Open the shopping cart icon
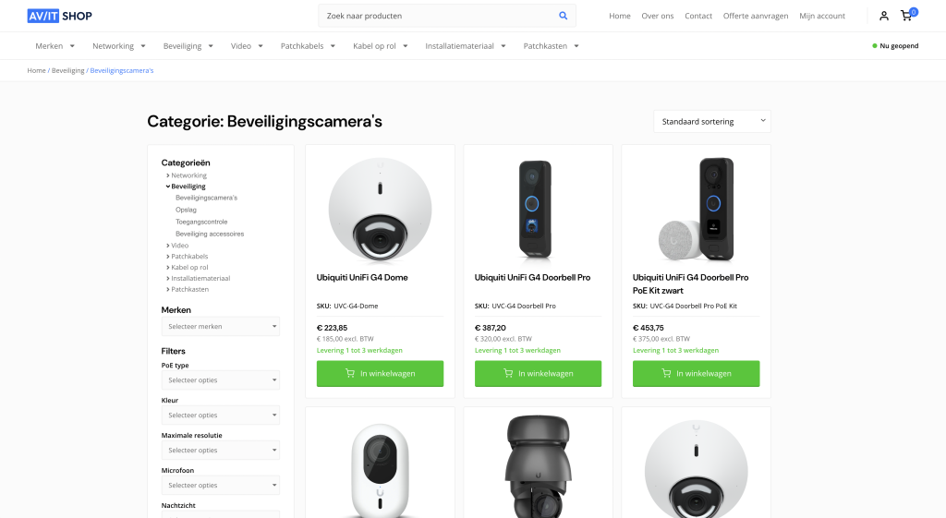Viewport: 946px width, 518px height. point(906,16)
